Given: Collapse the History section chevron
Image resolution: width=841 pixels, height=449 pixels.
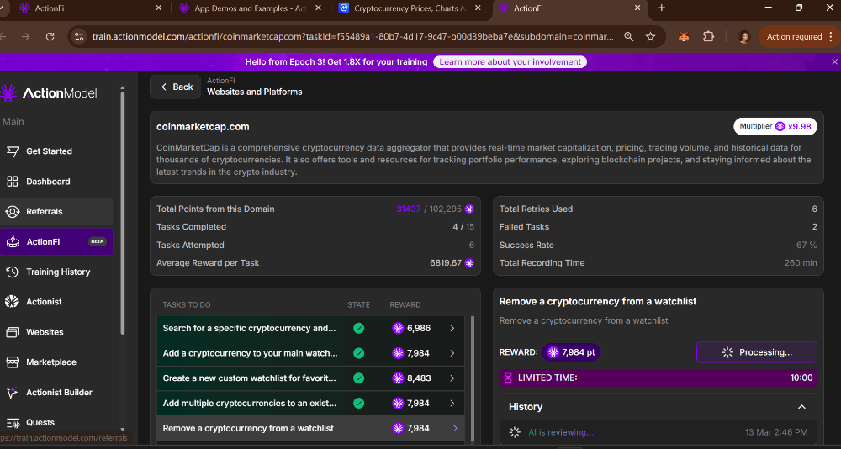Looking at the screenshot, I should pos(801,407).
